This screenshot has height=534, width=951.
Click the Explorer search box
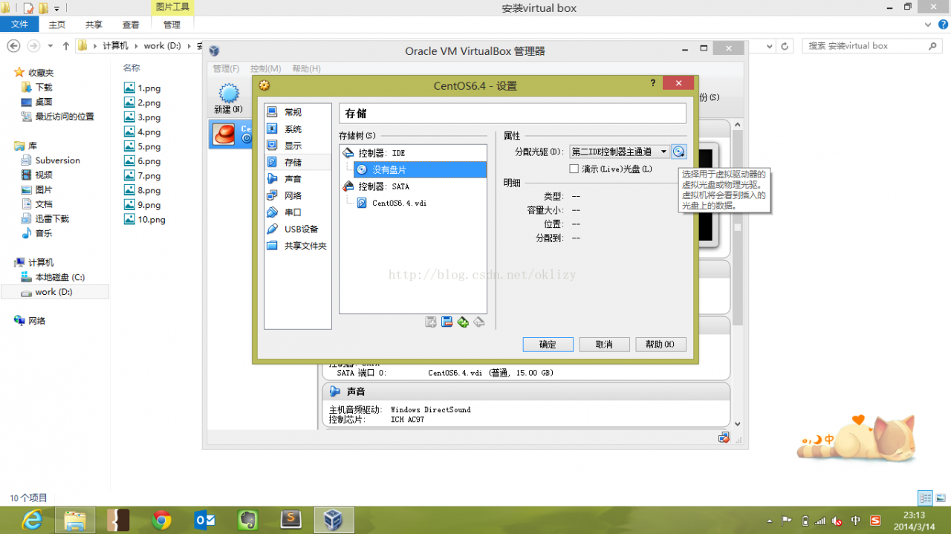coord(872,46)
